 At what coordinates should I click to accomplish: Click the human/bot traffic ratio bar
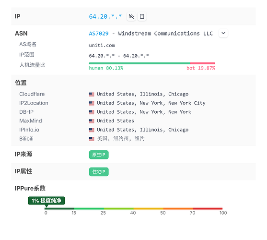(x=152, y=63)
